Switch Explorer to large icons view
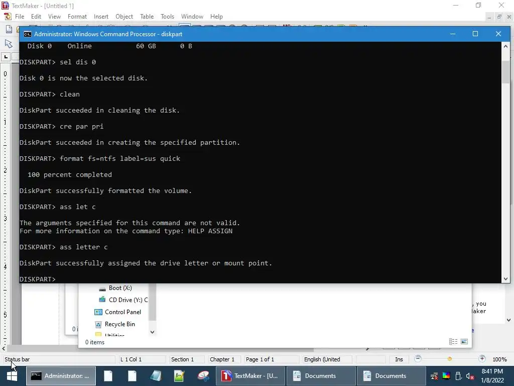 tap(464, 342)
